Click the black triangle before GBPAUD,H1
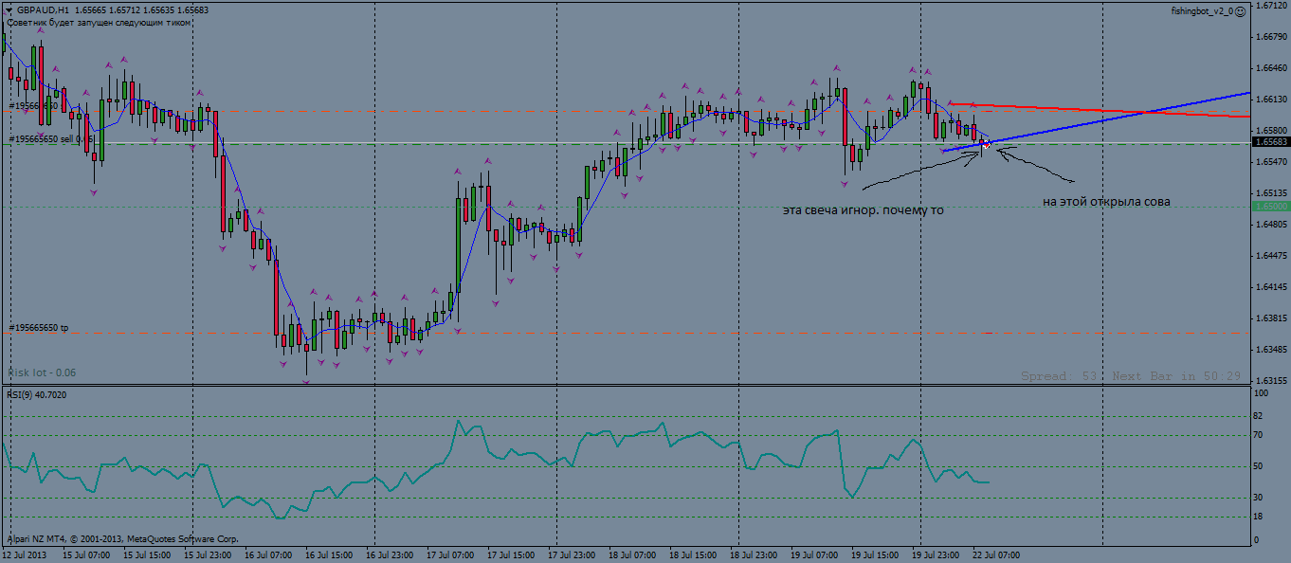 [x=9, y=9]
